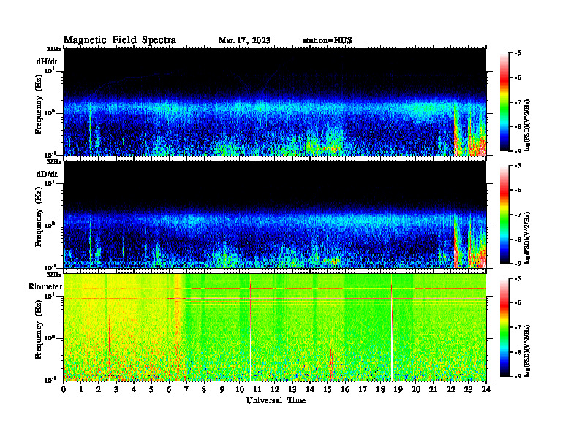Click hour tick label "16" on time axis
The image size is (579, 447).
(345, 389)
